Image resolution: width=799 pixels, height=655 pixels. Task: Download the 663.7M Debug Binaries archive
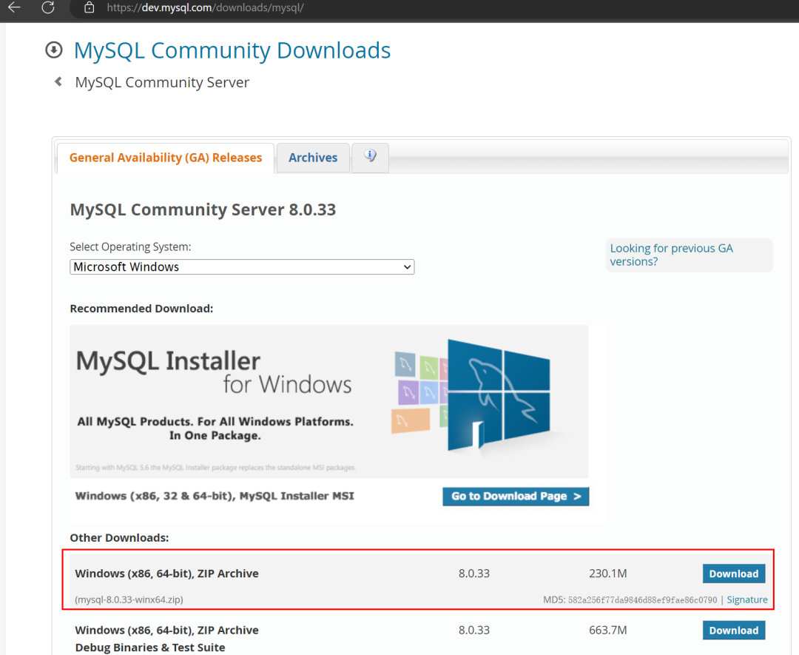pos(734,630)
